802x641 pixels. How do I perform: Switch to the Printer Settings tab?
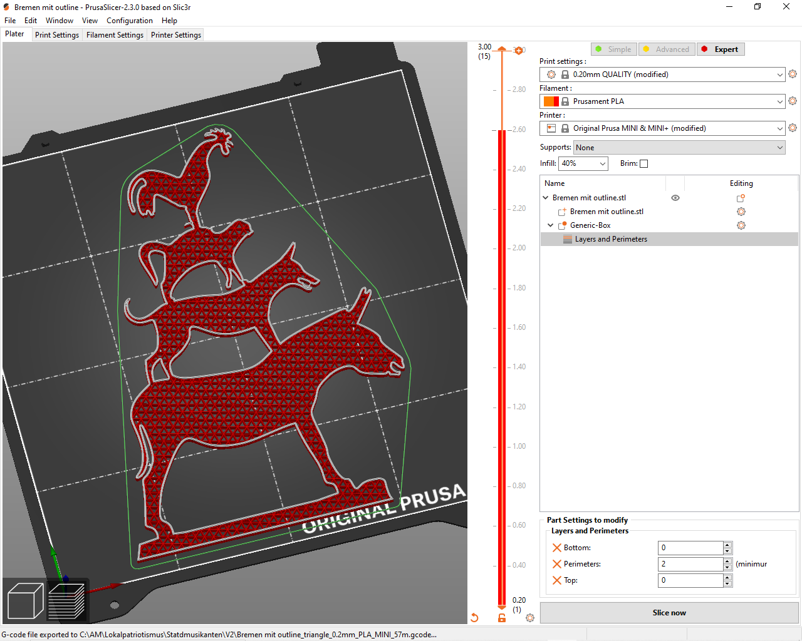pos(176,35)
